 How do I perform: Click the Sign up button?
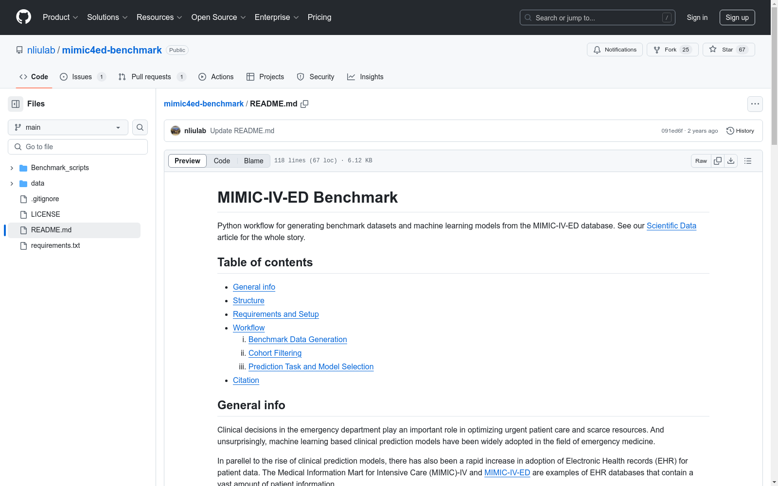(737, 17)
